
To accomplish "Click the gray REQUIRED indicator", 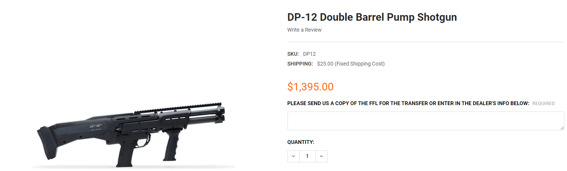I will pyautogui.click(x=544, y=103).
